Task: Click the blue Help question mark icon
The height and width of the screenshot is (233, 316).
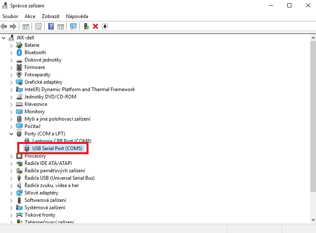Action: (51, 26)
